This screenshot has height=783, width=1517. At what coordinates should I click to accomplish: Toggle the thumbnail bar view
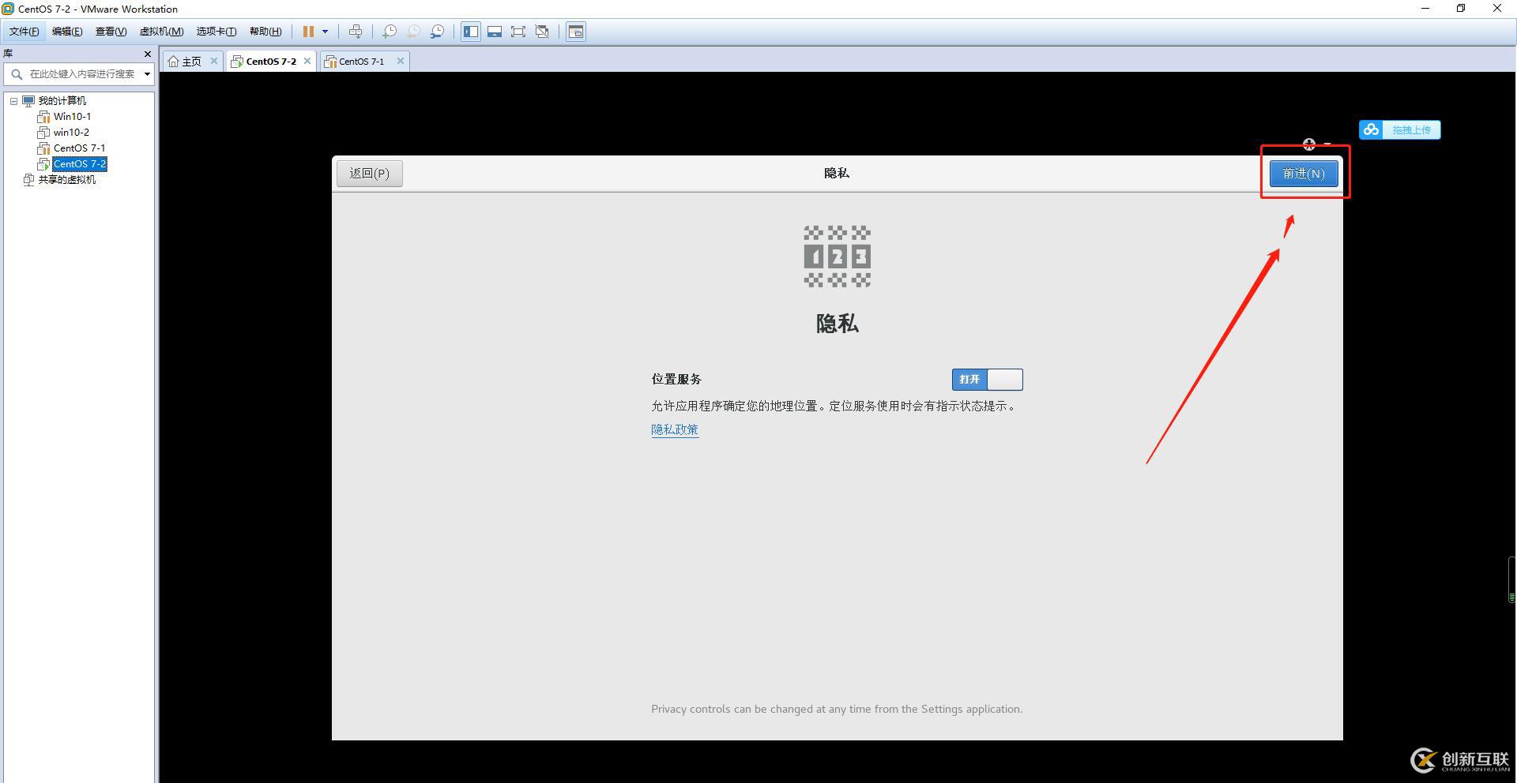(495, 32)
